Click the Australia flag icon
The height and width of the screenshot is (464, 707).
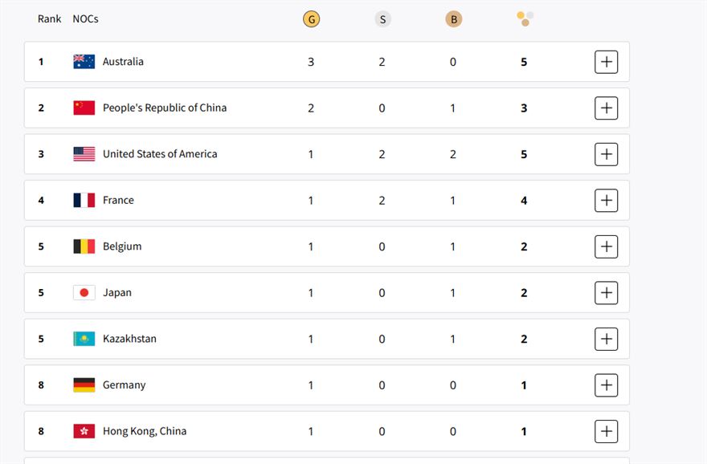coord(84,62)
